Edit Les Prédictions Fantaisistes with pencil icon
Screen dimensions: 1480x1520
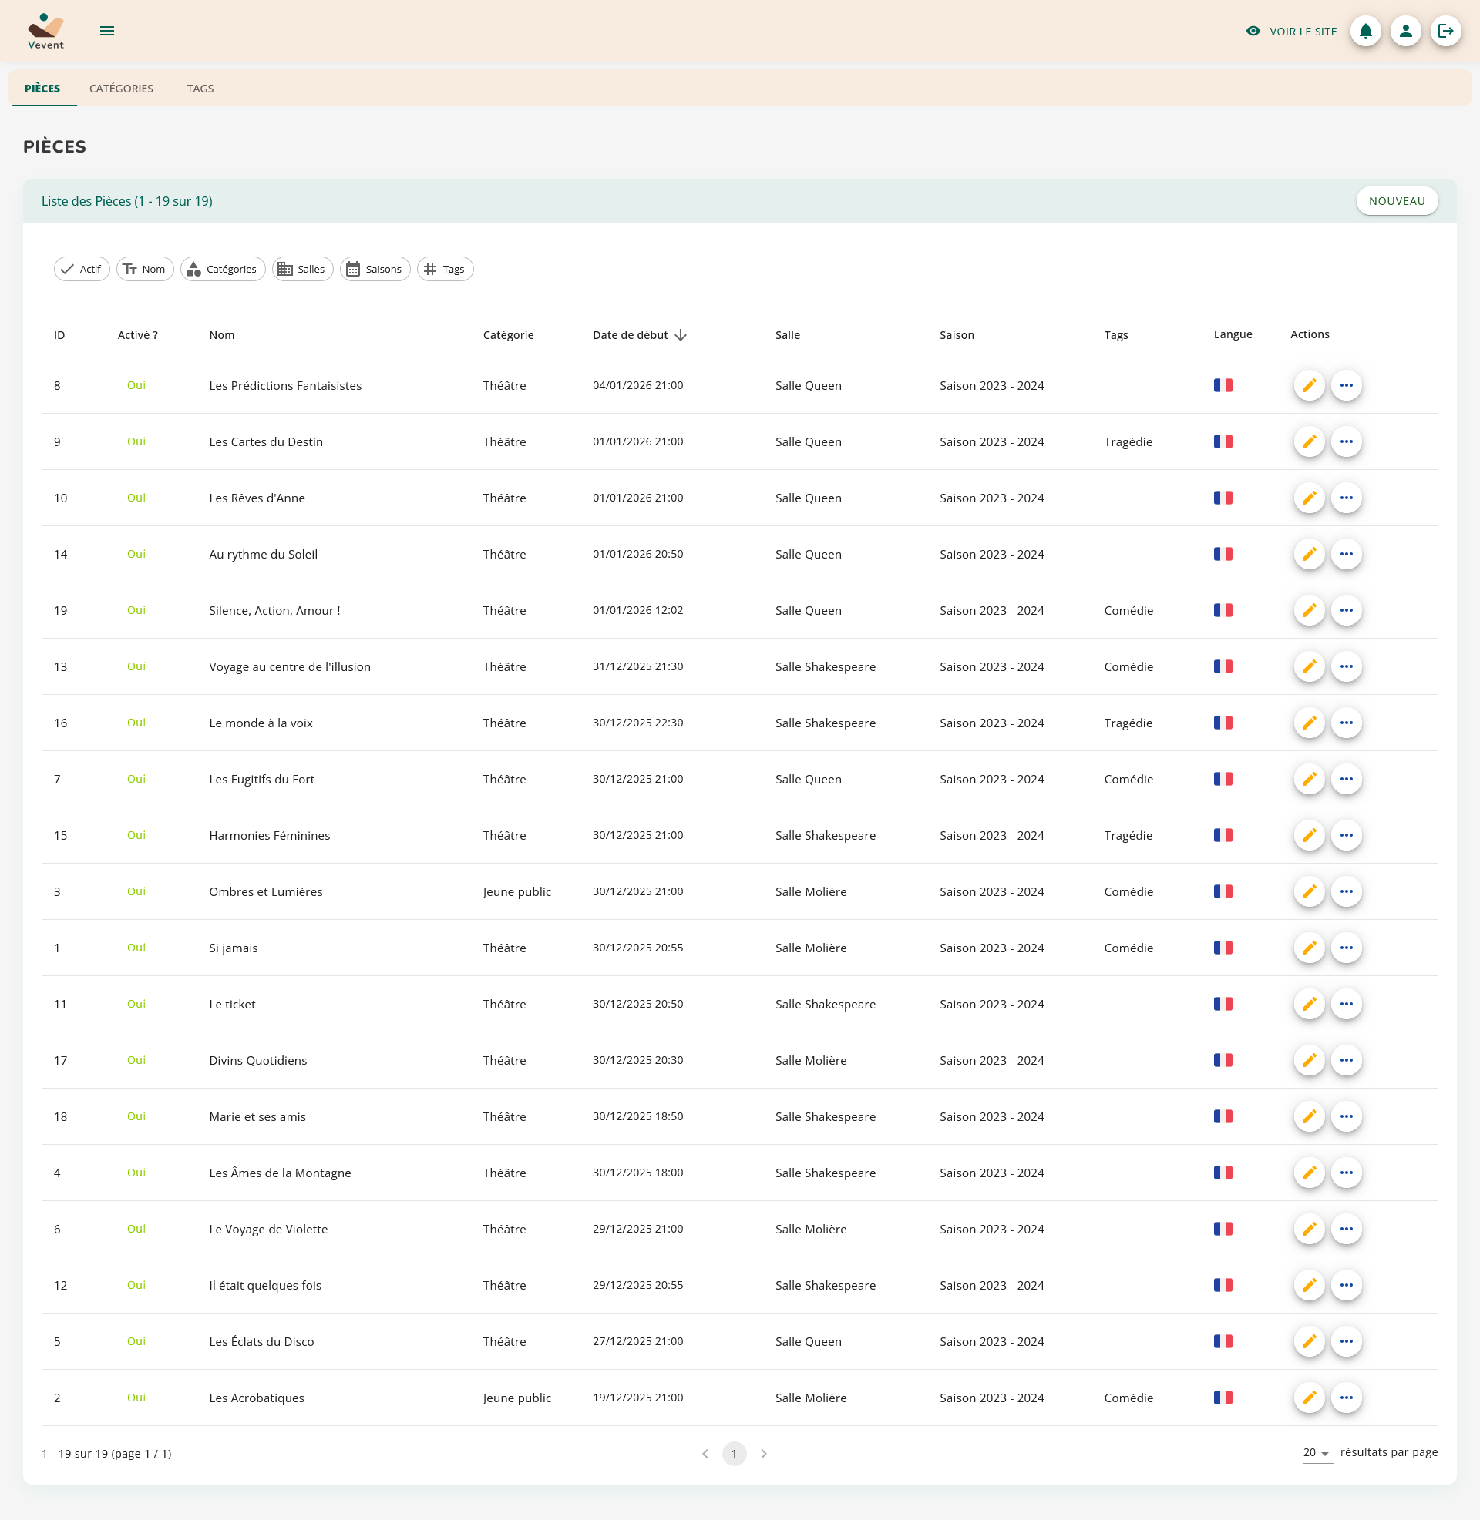click(x=1309, y=385)
